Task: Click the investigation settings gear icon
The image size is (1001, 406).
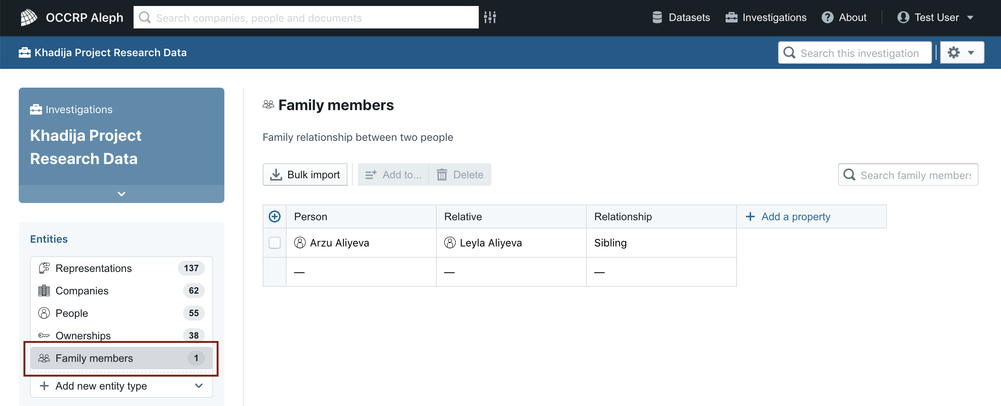Action: click(954, 52)
